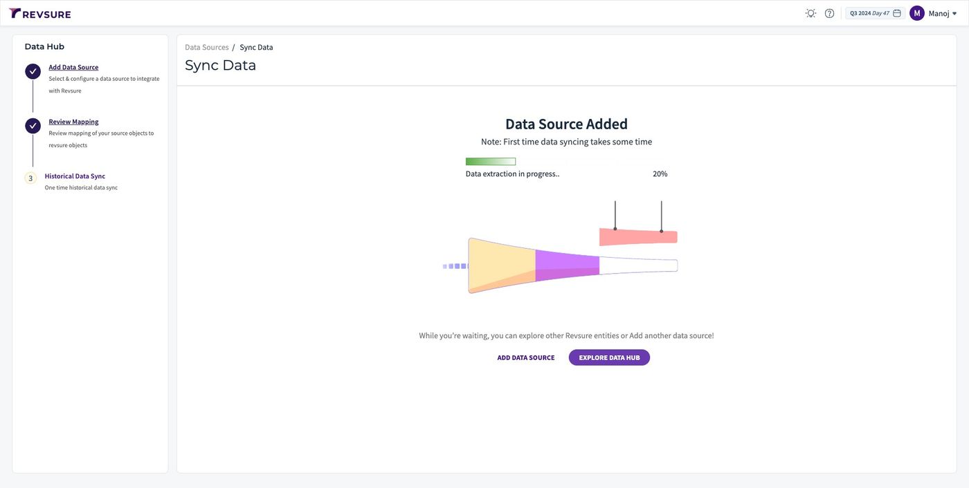Click the One time historical data sync description
The width and height of the screenshot is (969, 488).
(81, 188)
